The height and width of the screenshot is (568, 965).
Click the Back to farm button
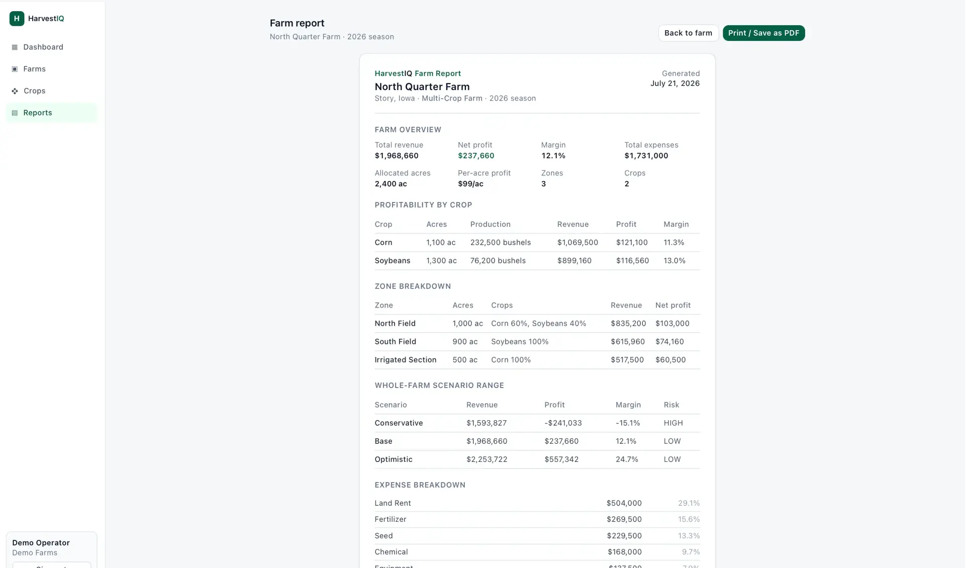pyautogui.click(x=688, y=33)
